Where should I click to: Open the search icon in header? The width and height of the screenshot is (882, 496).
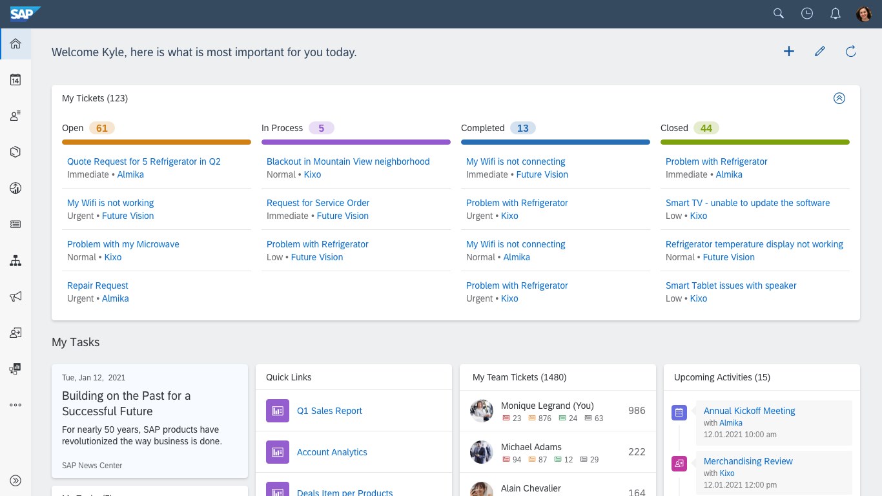779,14
